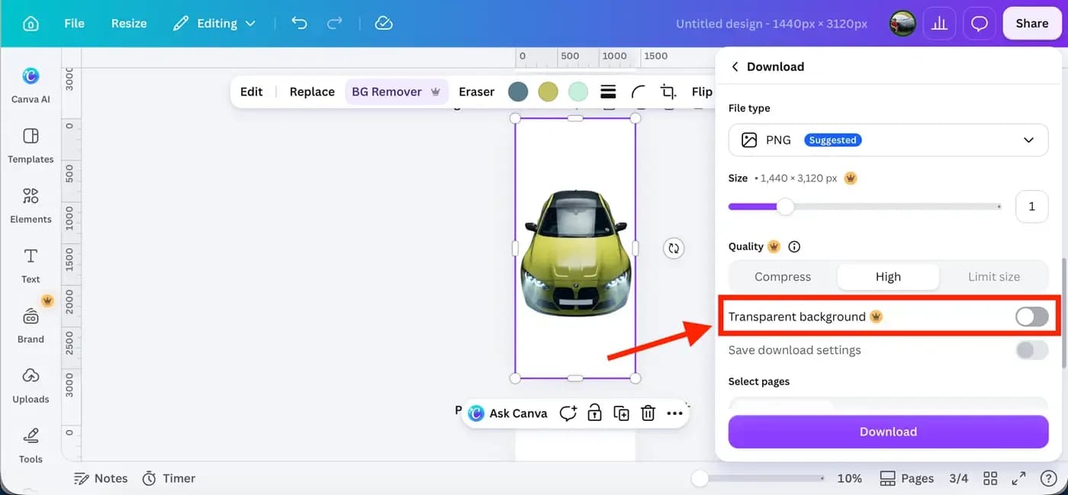Delete the selected element with trash icon
Screen dimensions: 1068x495
(648, 413)
